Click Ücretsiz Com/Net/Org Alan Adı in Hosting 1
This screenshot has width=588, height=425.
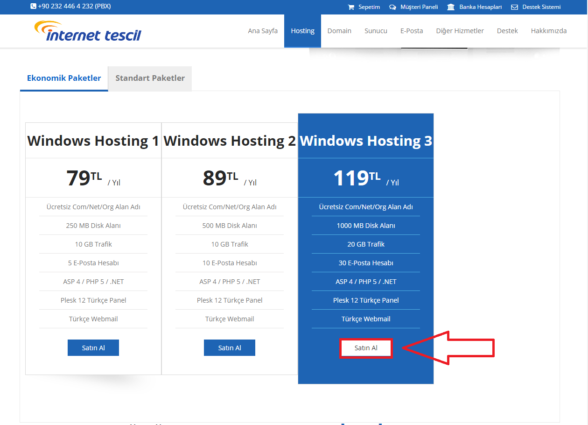(x=93, y=207)
